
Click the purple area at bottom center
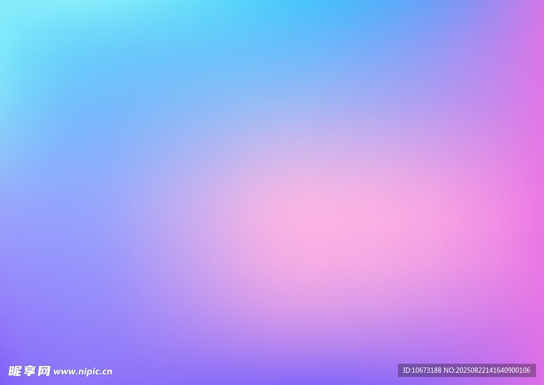coord(272,367)
